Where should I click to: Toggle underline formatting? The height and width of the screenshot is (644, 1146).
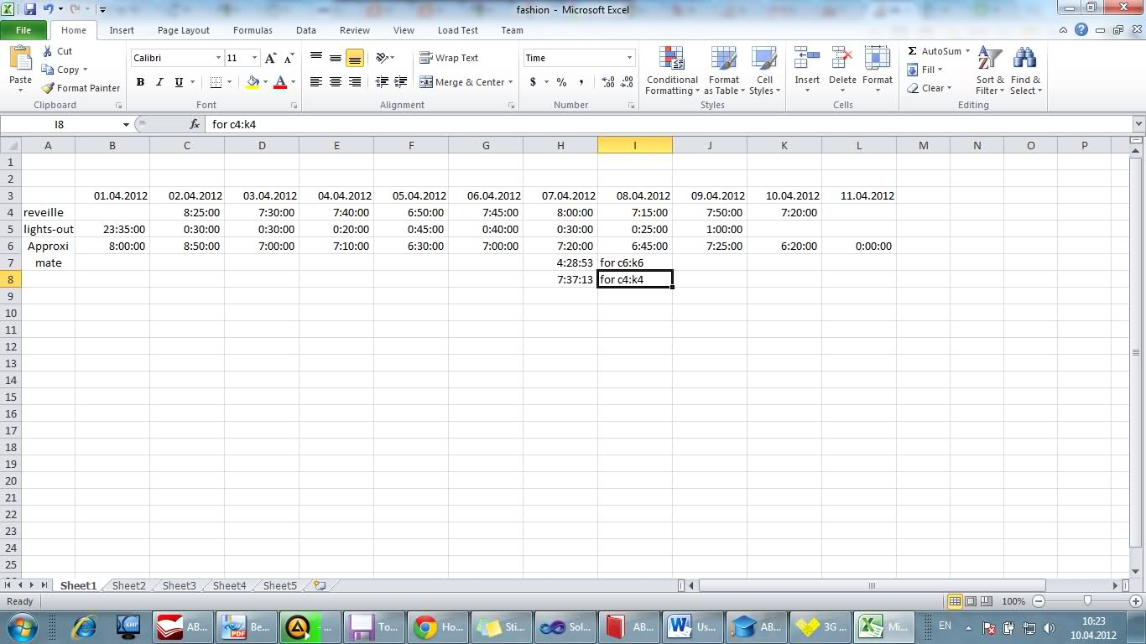pyautogui.click(x=177, y=82)
